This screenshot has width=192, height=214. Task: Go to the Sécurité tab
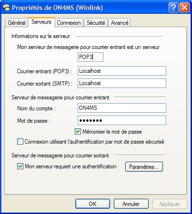96,23
